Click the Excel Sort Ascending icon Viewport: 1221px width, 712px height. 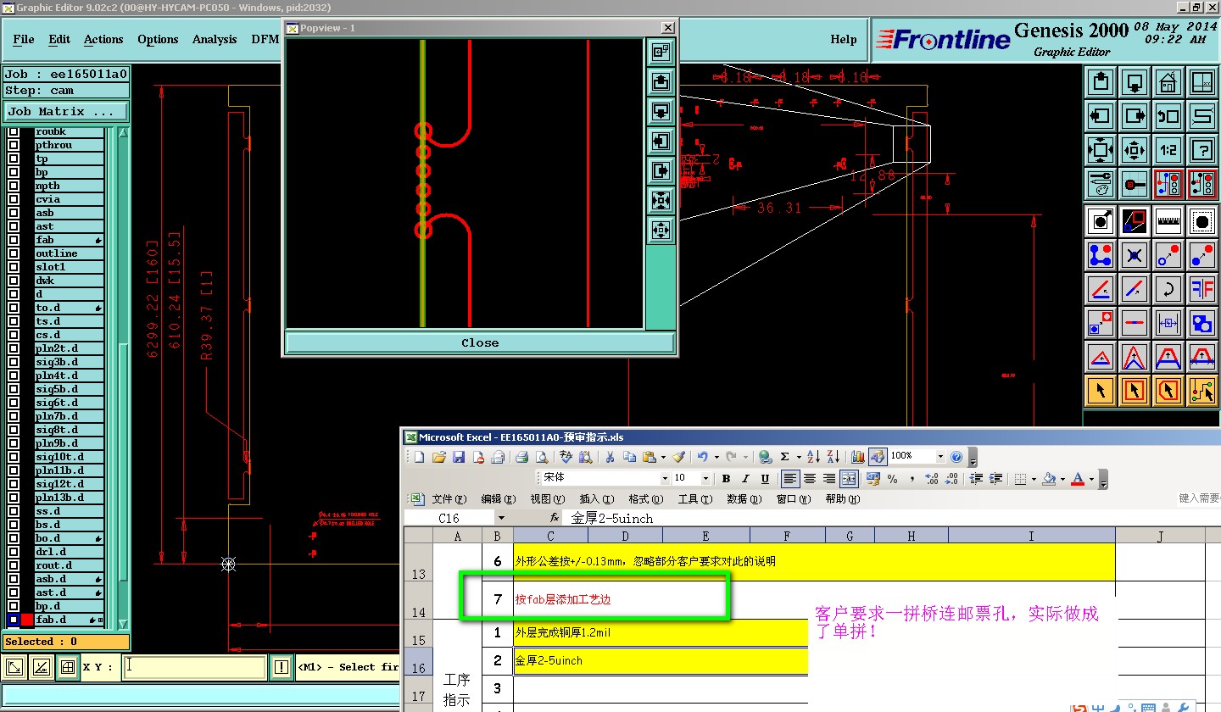pos(813,457)
